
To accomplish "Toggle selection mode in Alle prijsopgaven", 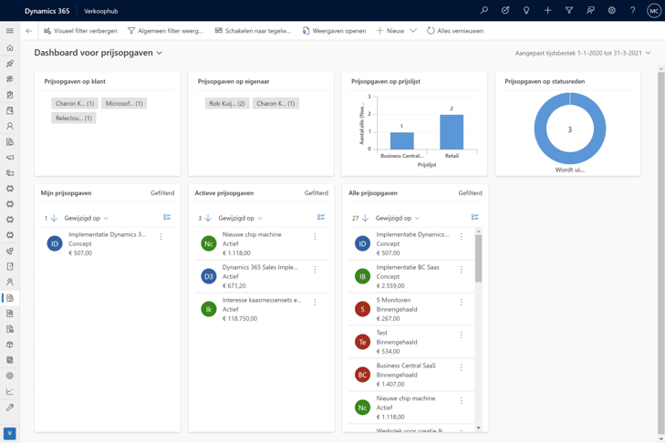I will point(475,217).
